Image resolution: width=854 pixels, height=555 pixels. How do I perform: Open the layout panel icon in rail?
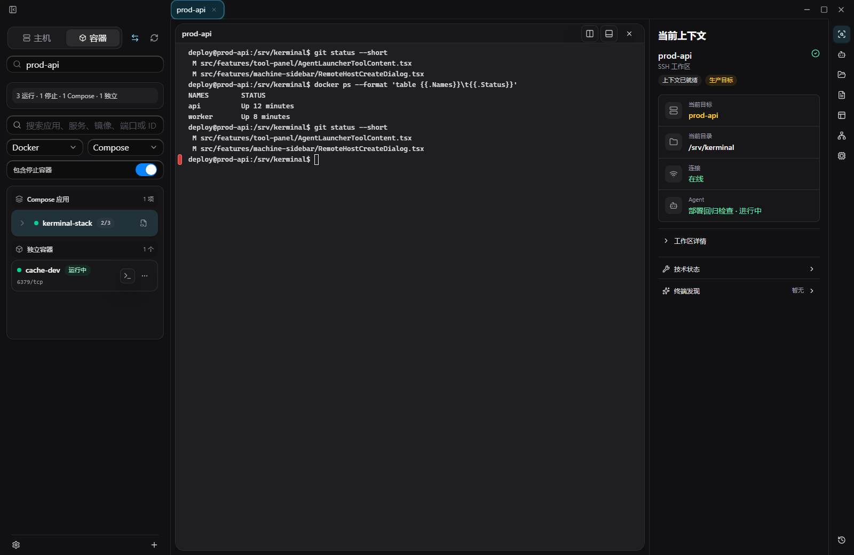[x=842, y=115]
